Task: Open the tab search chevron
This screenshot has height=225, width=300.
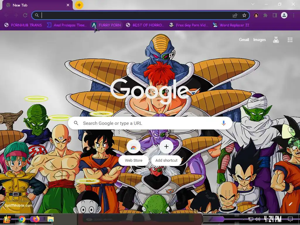Action: tap(253, 4)
